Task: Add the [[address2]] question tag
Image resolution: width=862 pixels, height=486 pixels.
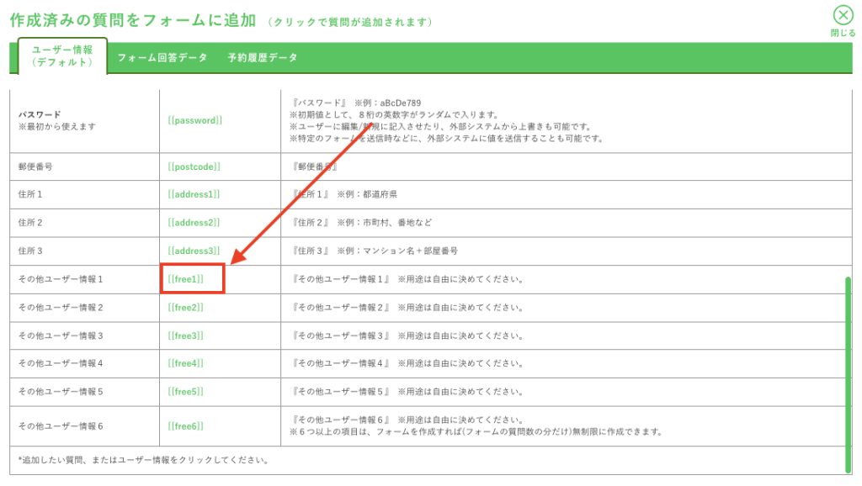Action: (194, 223)
